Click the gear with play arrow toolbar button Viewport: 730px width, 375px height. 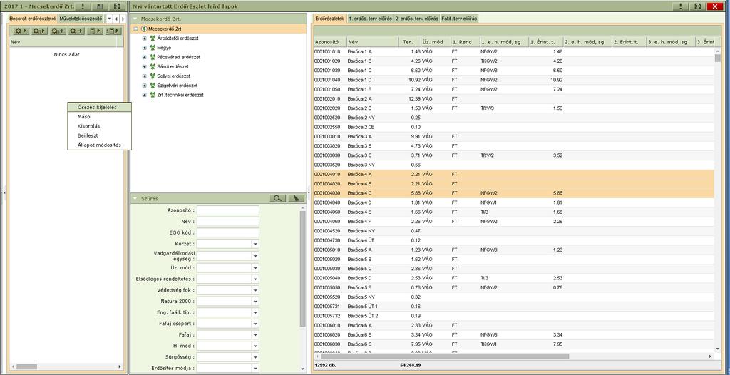tap(21, 31)
